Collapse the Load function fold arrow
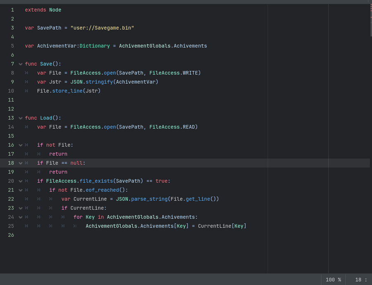 [20, 118]
